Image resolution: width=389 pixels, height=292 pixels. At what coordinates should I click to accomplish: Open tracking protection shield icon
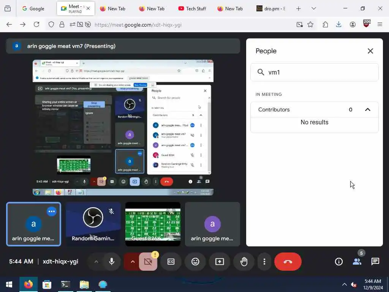pos(51,24)
